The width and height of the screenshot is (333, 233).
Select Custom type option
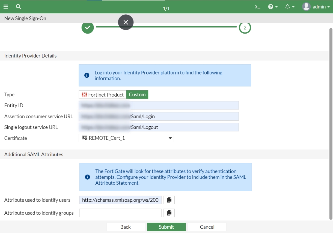pos(137,95)
